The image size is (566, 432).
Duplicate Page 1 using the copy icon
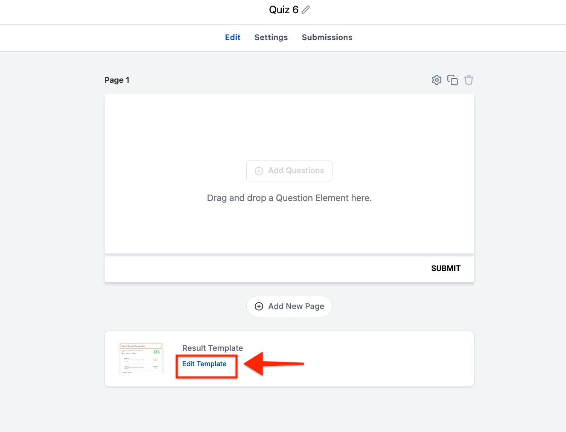(x=452, y=80)
